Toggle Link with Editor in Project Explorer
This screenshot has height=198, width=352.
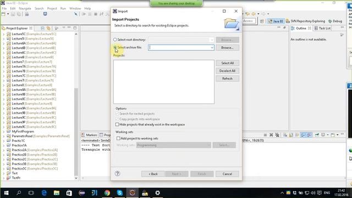[x=48, y=28]
